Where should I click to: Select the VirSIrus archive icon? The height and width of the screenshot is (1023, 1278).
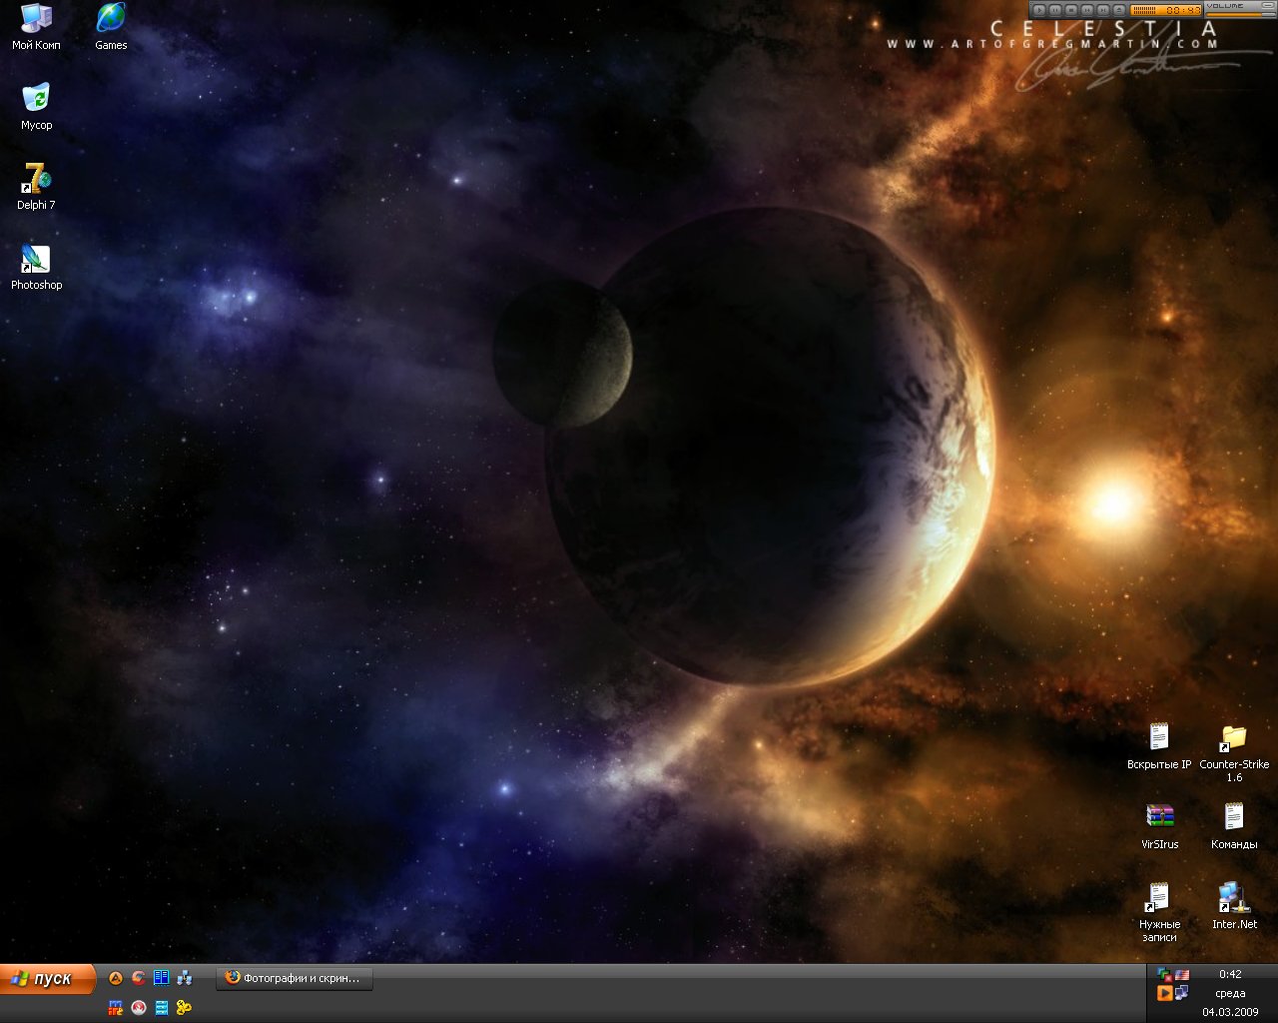[1159, 817]
